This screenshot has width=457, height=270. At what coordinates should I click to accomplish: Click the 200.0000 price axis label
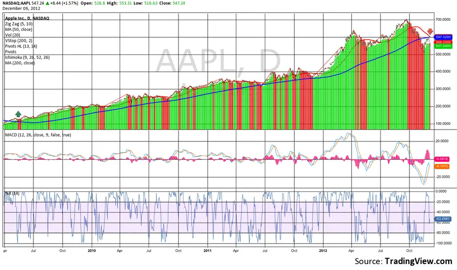click(x=443, y=106)
